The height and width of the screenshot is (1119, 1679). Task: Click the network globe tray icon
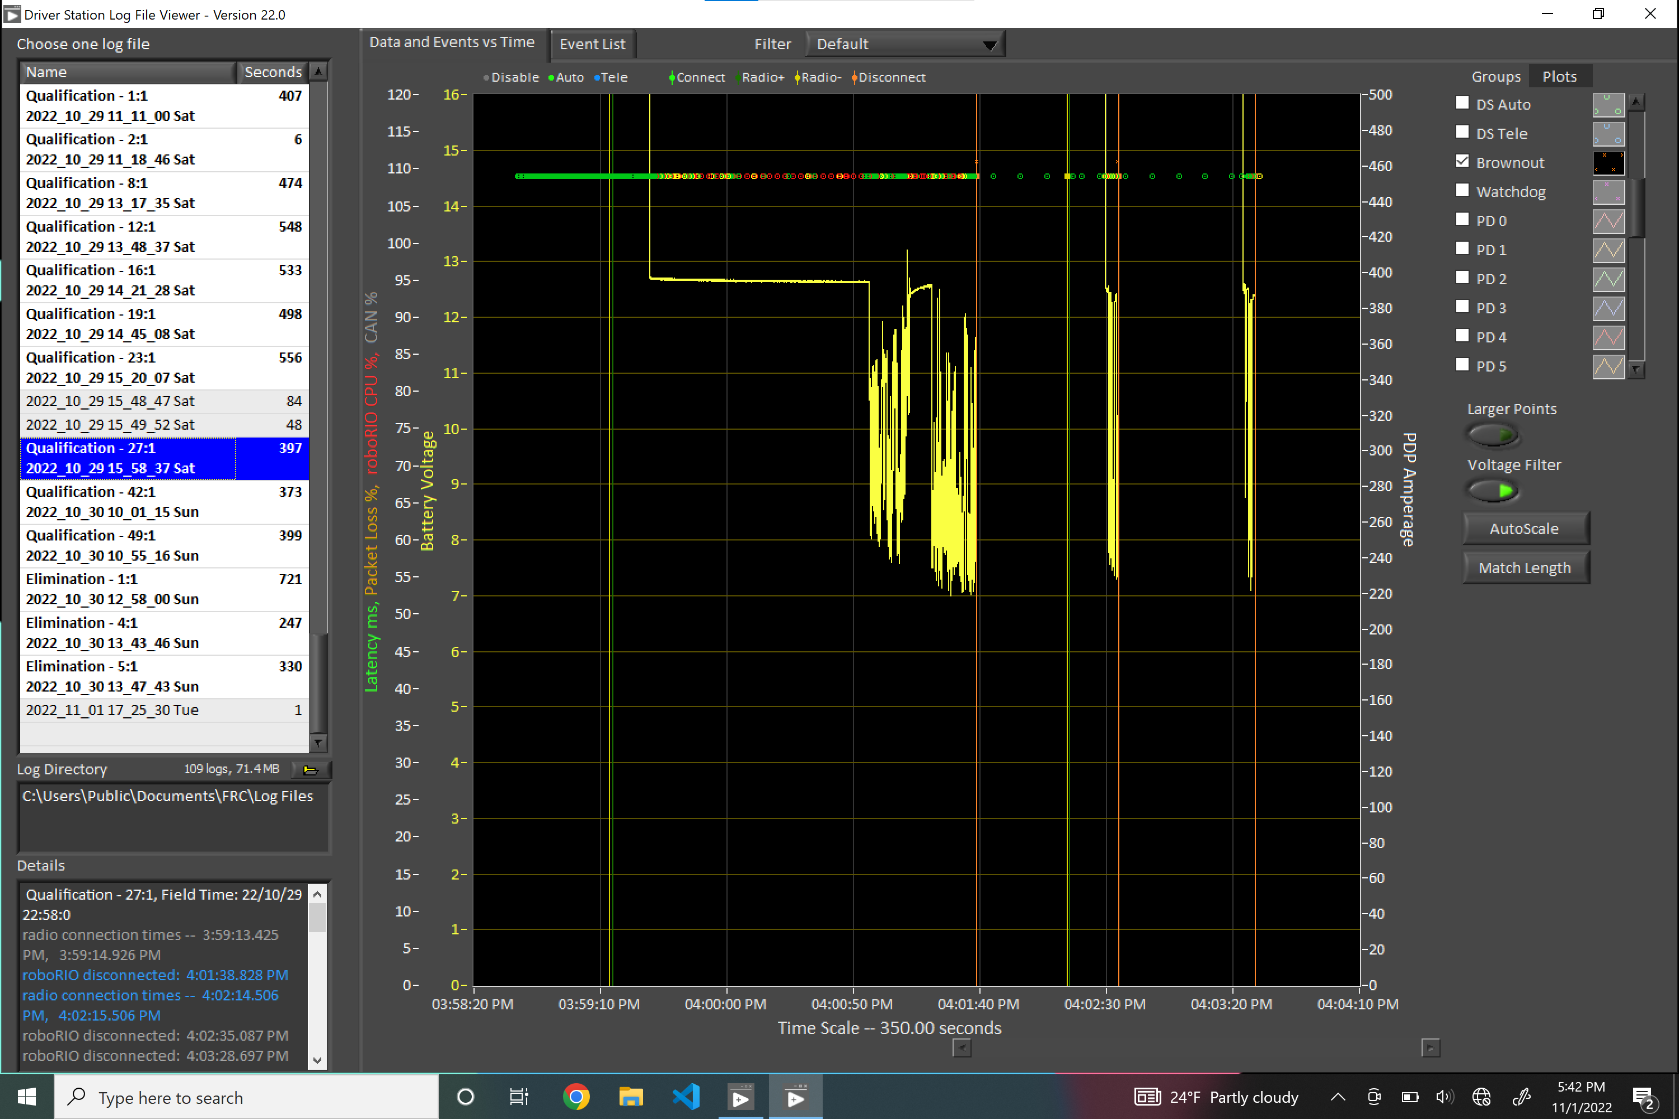tap(1481, 1097)
